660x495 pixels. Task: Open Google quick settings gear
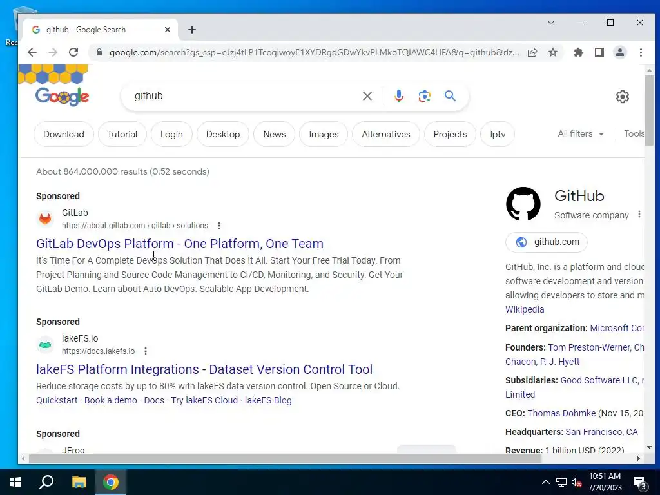(x=623, y=97)
